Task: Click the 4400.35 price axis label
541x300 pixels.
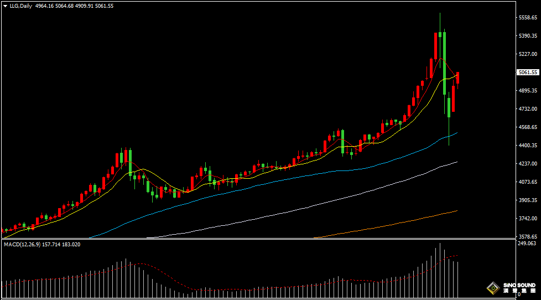Action: (x=528, y=146)
